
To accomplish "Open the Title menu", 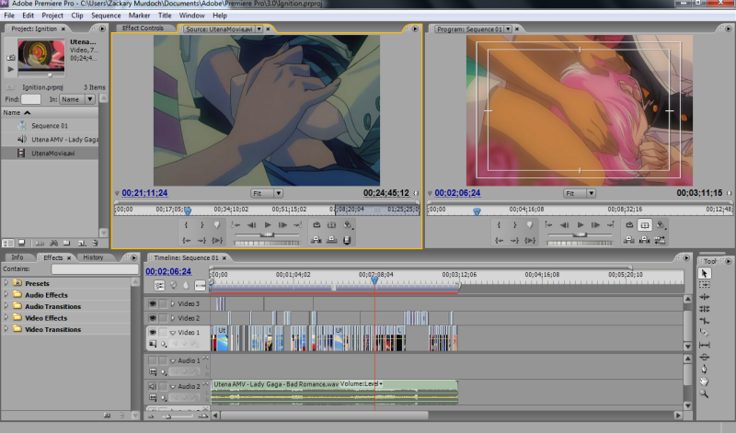I will click(x=165, y=16).
